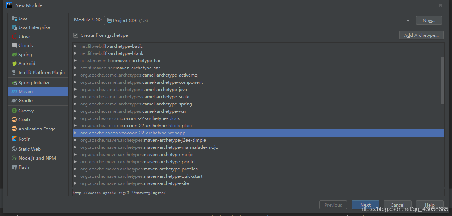This screenshot has width=452, height=216.
Task: Click the Node.js and NPM icon
Action: [14, 158]
